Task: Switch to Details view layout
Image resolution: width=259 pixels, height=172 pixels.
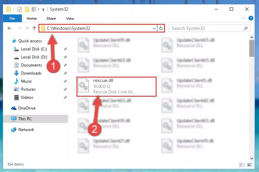Action: click(242, 165)
